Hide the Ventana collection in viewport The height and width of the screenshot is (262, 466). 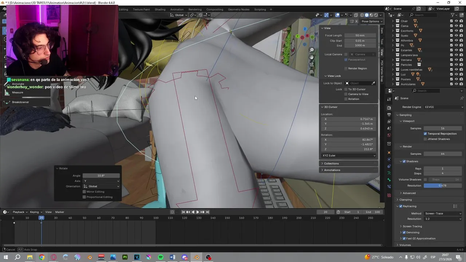tap(456, 60)
